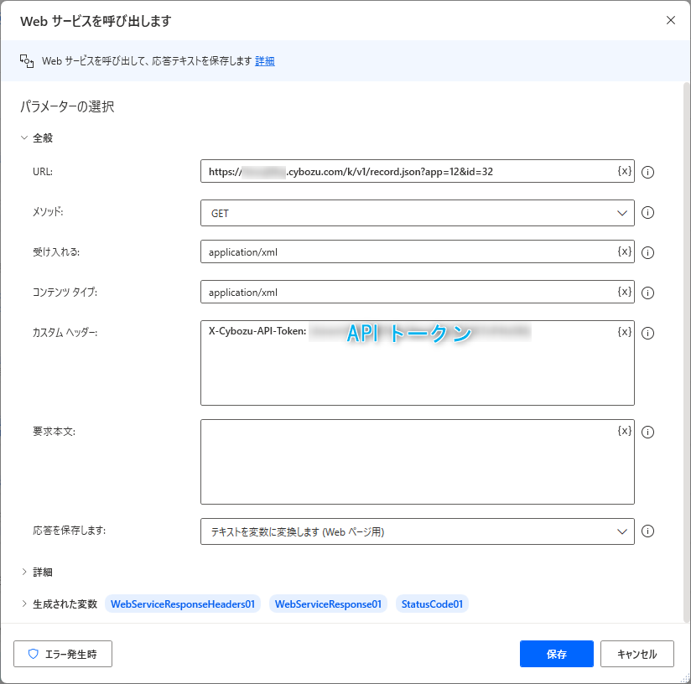Show info for the コンテンツ タイプ parameter

(647, 293)
